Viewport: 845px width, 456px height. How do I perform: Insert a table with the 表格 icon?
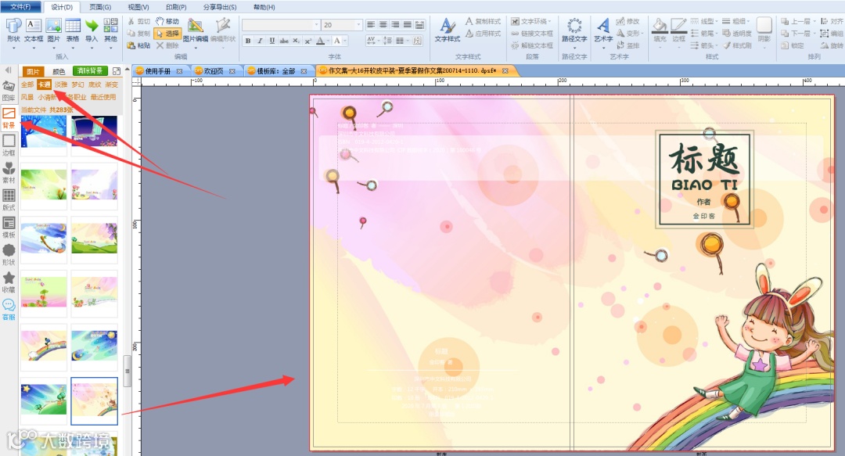point(73,31)
